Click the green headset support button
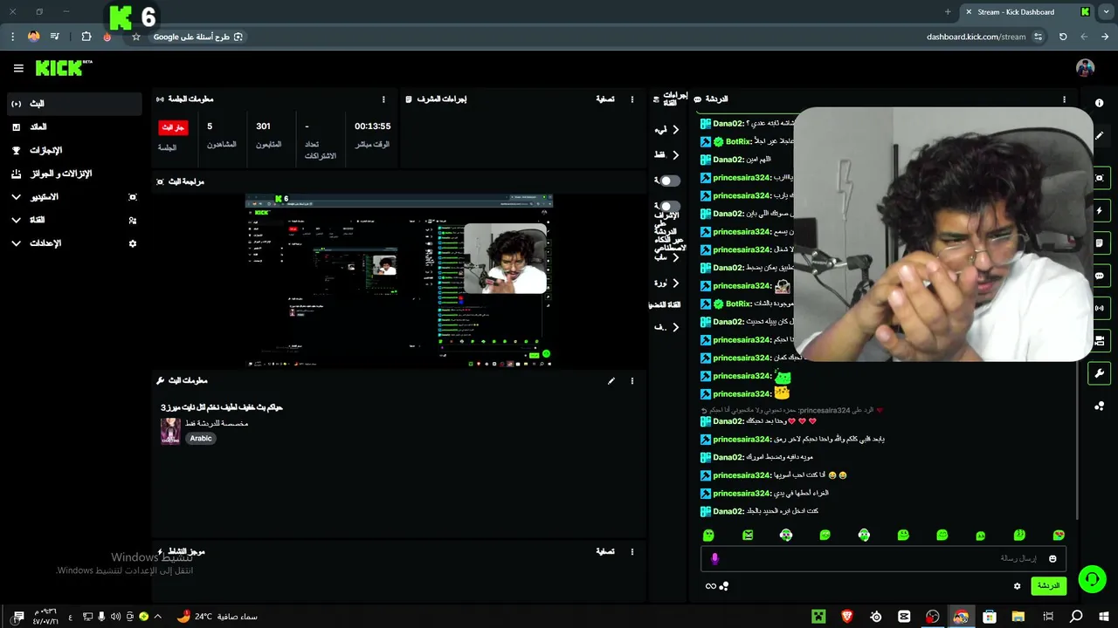The image size is (1118, 628). (1091, 578)
